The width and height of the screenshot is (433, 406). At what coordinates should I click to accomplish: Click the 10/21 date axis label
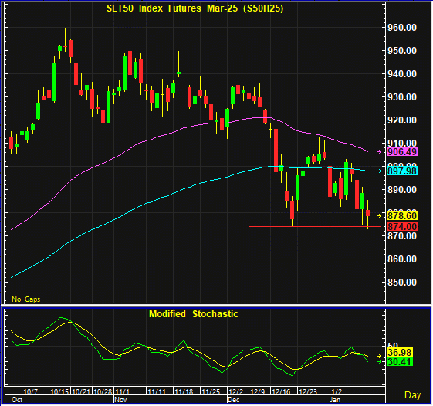pyautogui.click(x=81, y=391)
